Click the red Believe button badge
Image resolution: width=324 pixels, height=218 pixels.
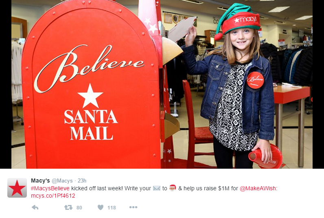[255, 80]
